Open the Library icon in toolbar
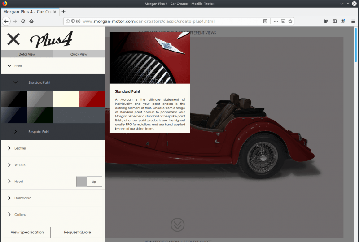This screenshot has width=359, height=242. click(x=326, y=21)
